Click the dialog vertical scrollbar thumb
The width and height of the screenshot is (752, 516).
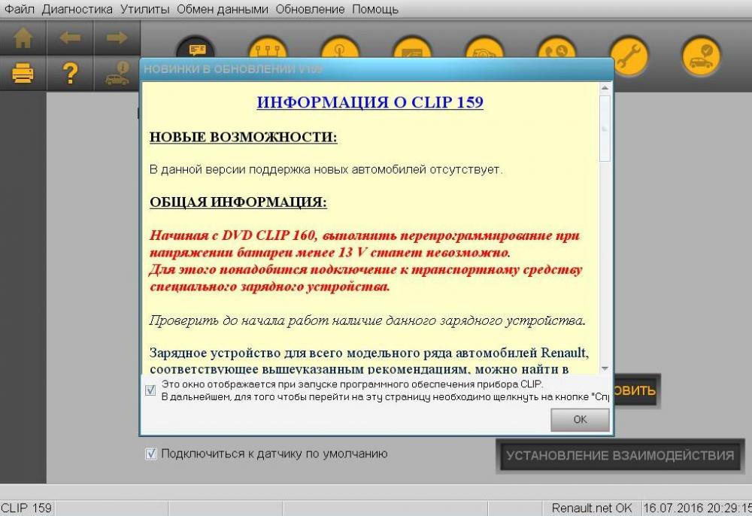click(x=605, y=128)
